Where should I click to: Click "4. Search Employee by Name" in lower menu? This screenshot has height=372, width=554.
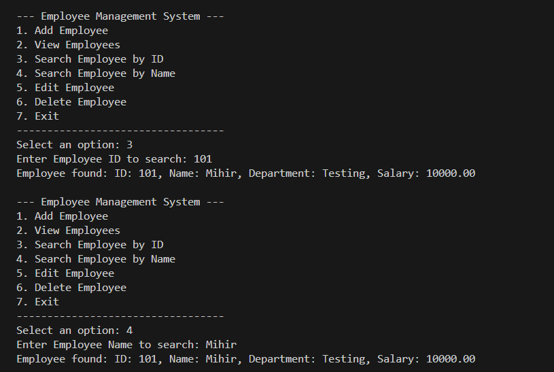click(x=96, y=259)
